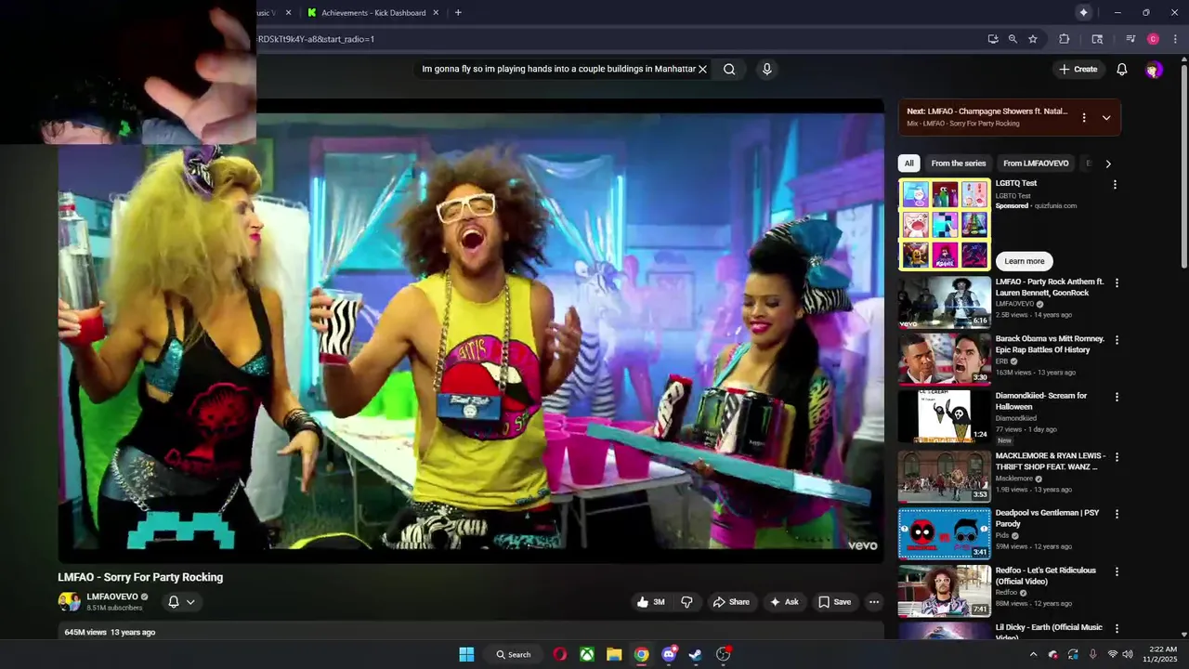Bookmark this page with the star icon
Viewport: 1189px width, 669px height.
pyautogui.click(x=1032, y=39)
